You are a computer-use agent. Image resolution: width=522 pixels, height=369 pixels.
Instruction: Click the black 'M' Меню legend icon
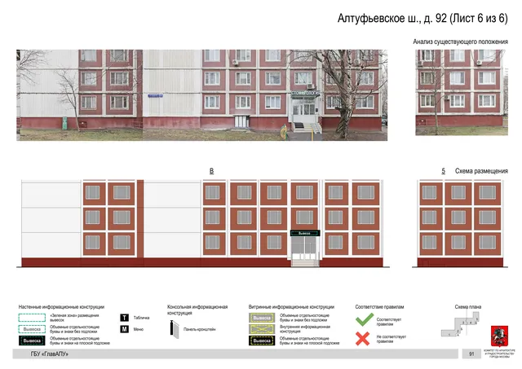click(124, 329)
